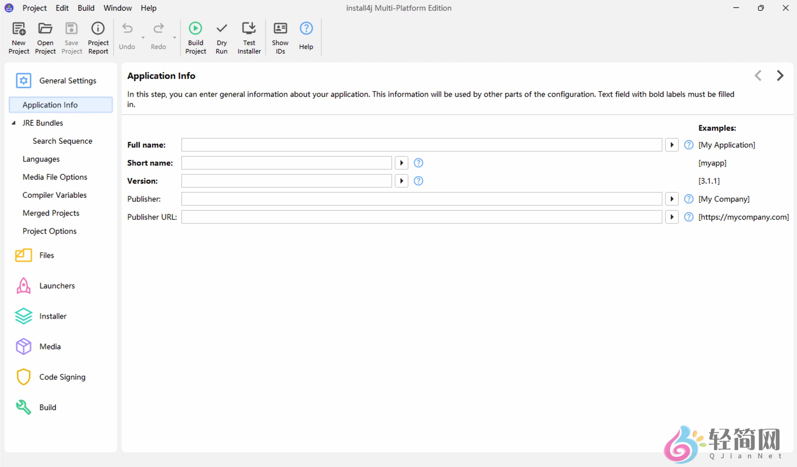Viewport: 797px width, 467px height.
Task: Open the General Settings section
Action: pos(56,81)
